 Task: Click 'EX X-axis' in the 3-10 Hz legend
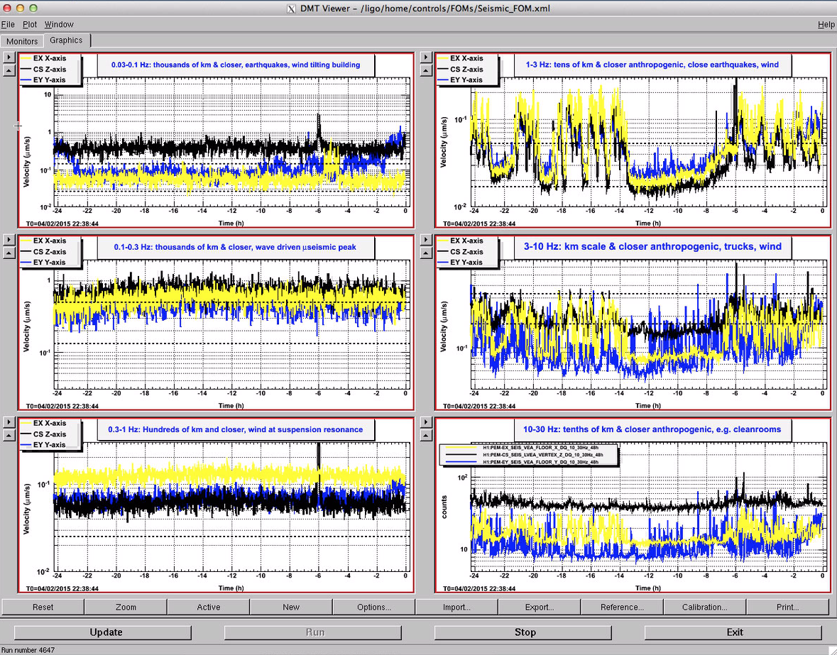point(466,241)
